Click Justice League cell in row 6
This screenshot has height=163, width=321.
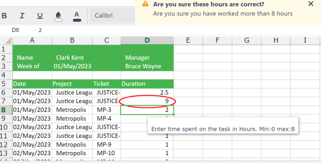[72, 92]
